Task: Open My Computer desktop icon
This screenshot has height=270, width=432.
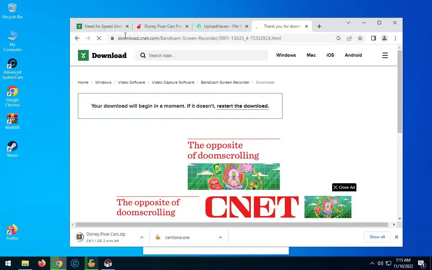Action: [12, 41]
